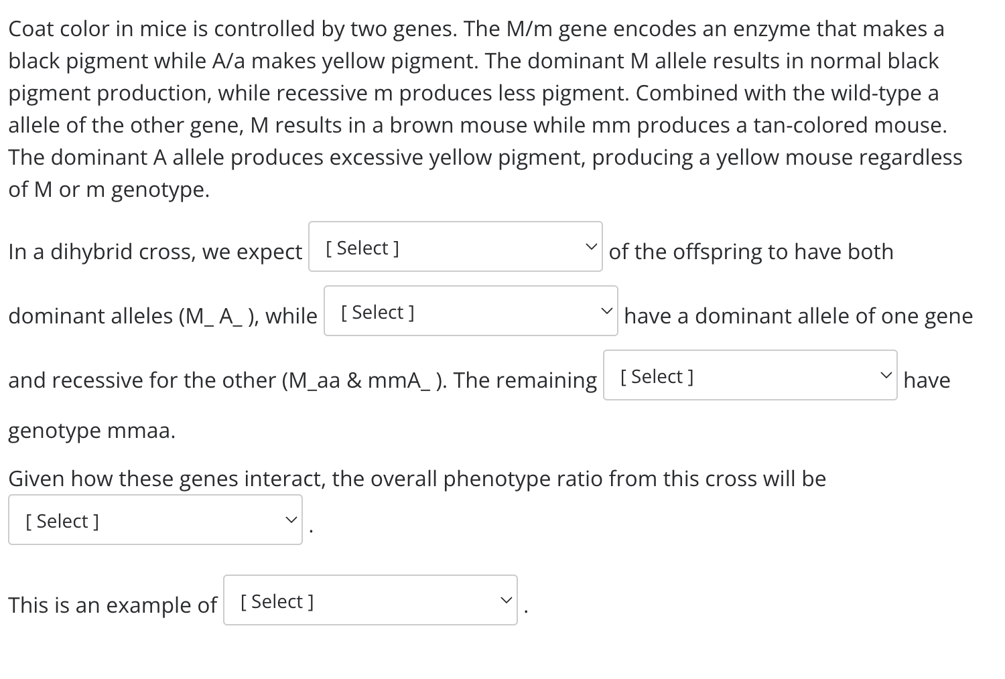This screenshot has width=1005, height=679.
Task: Click chevron arrow in 'This is an example of' select
Action: 506,600
